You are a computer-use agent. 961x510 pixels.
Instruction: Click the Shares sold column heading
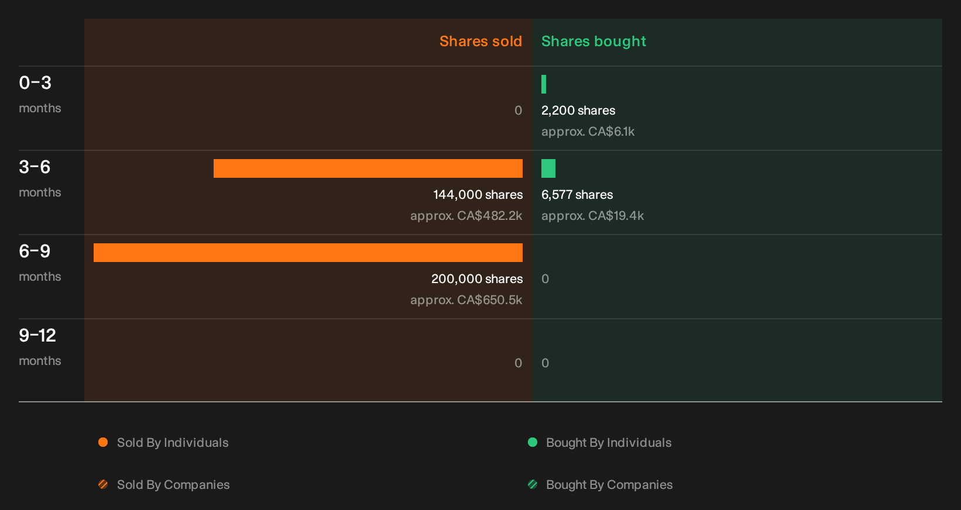pyautogui.click(x=480, y=42)
